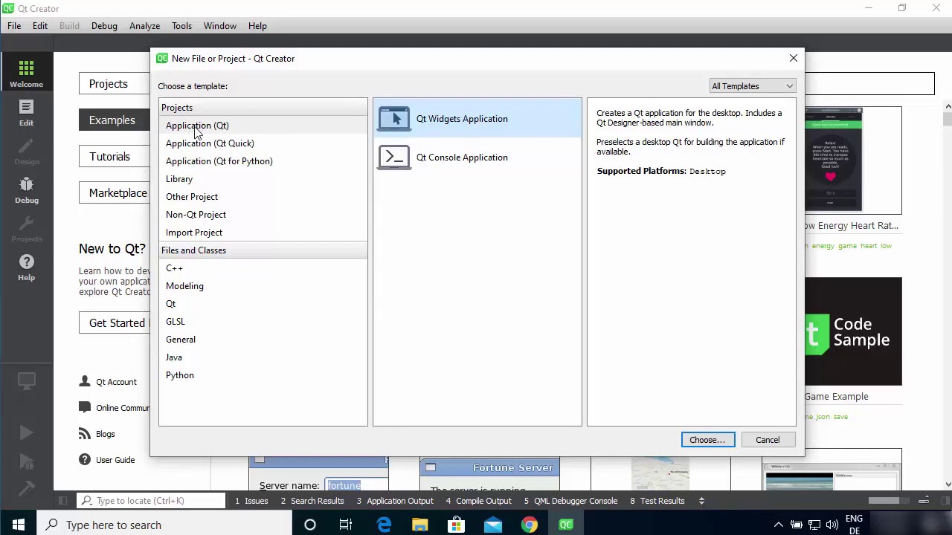Click the Build hammer icon
952x535 pixels.
coord(26,487)
